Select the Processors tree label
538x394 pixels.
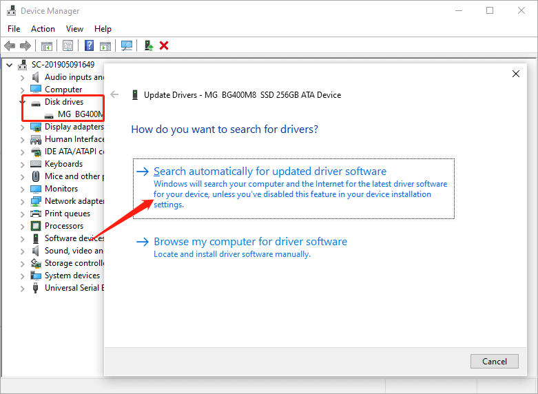pos(64,226)
